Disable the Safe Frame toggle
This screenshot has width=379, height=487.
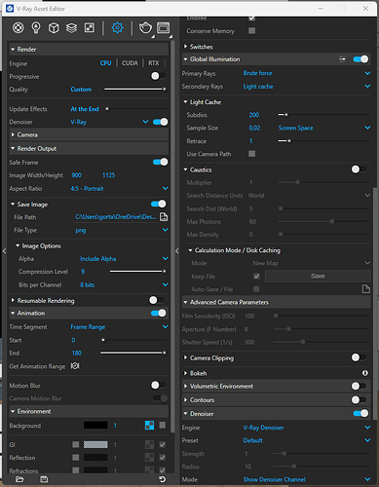tap(160, 162)
